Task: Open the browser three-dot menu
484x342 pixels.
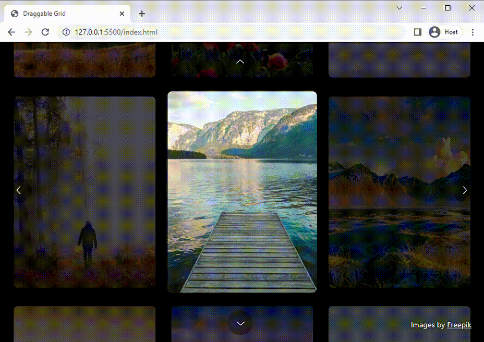Action: (473, 32)
